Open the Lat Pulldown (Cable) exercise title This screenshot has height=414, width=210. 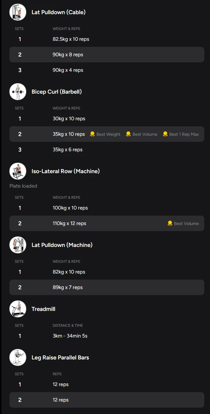tap(58, 12)
